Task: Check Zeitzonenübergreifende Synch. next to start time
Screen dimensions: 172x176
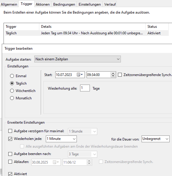Action: coord(120,75)
